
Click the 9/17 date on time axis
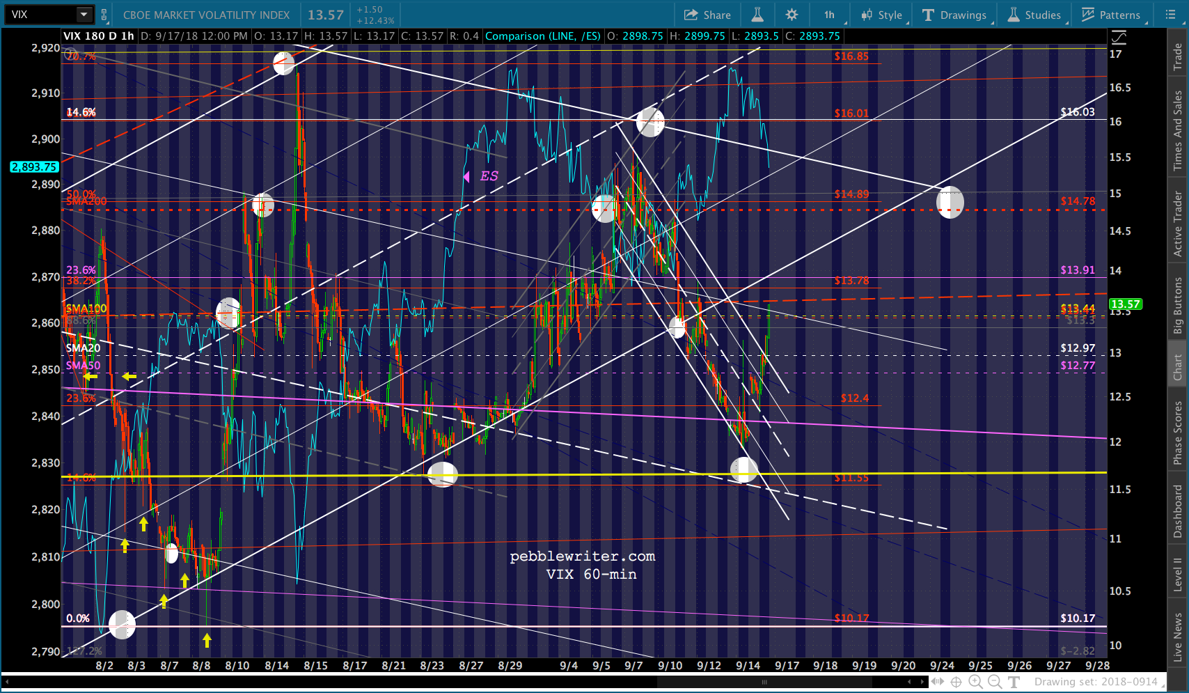pyautogui.click(x=787, y=666)
